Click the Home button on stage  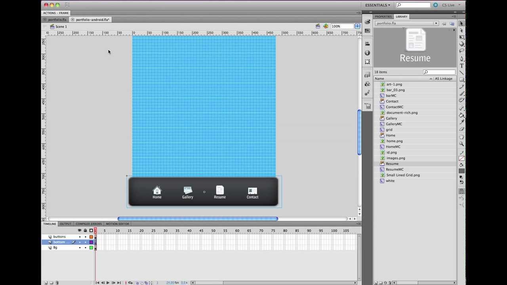157,193
